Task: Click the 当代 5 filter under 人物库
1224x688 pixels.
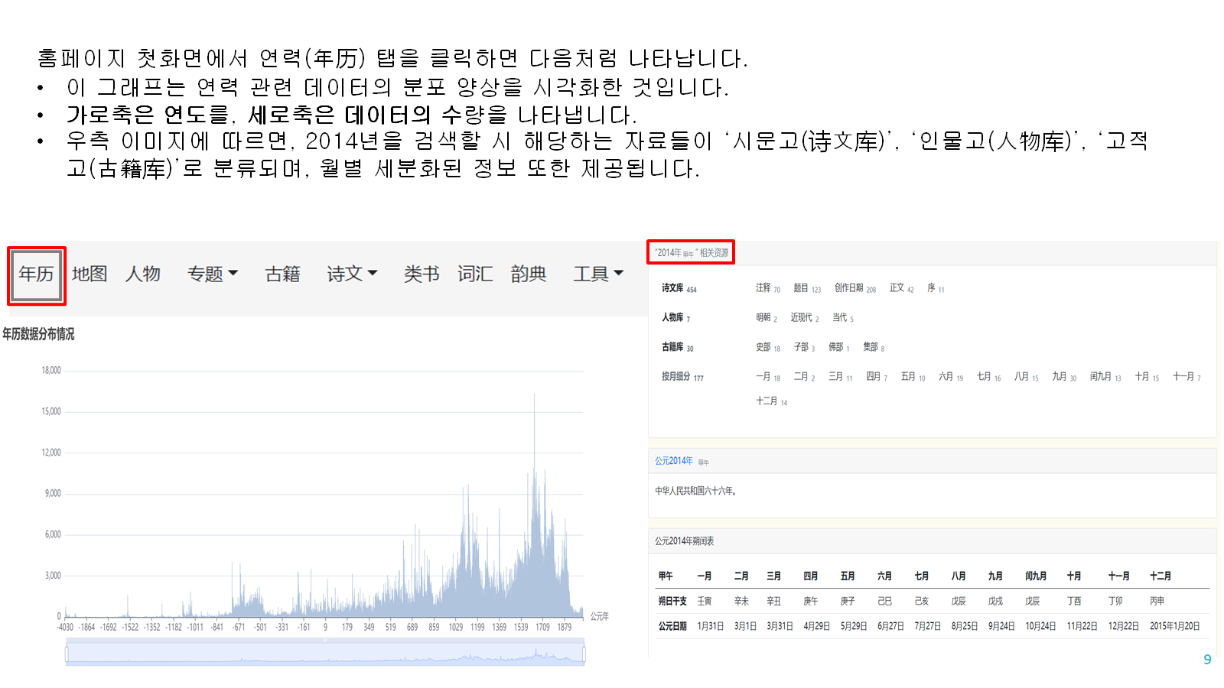Action: (842, 318)
